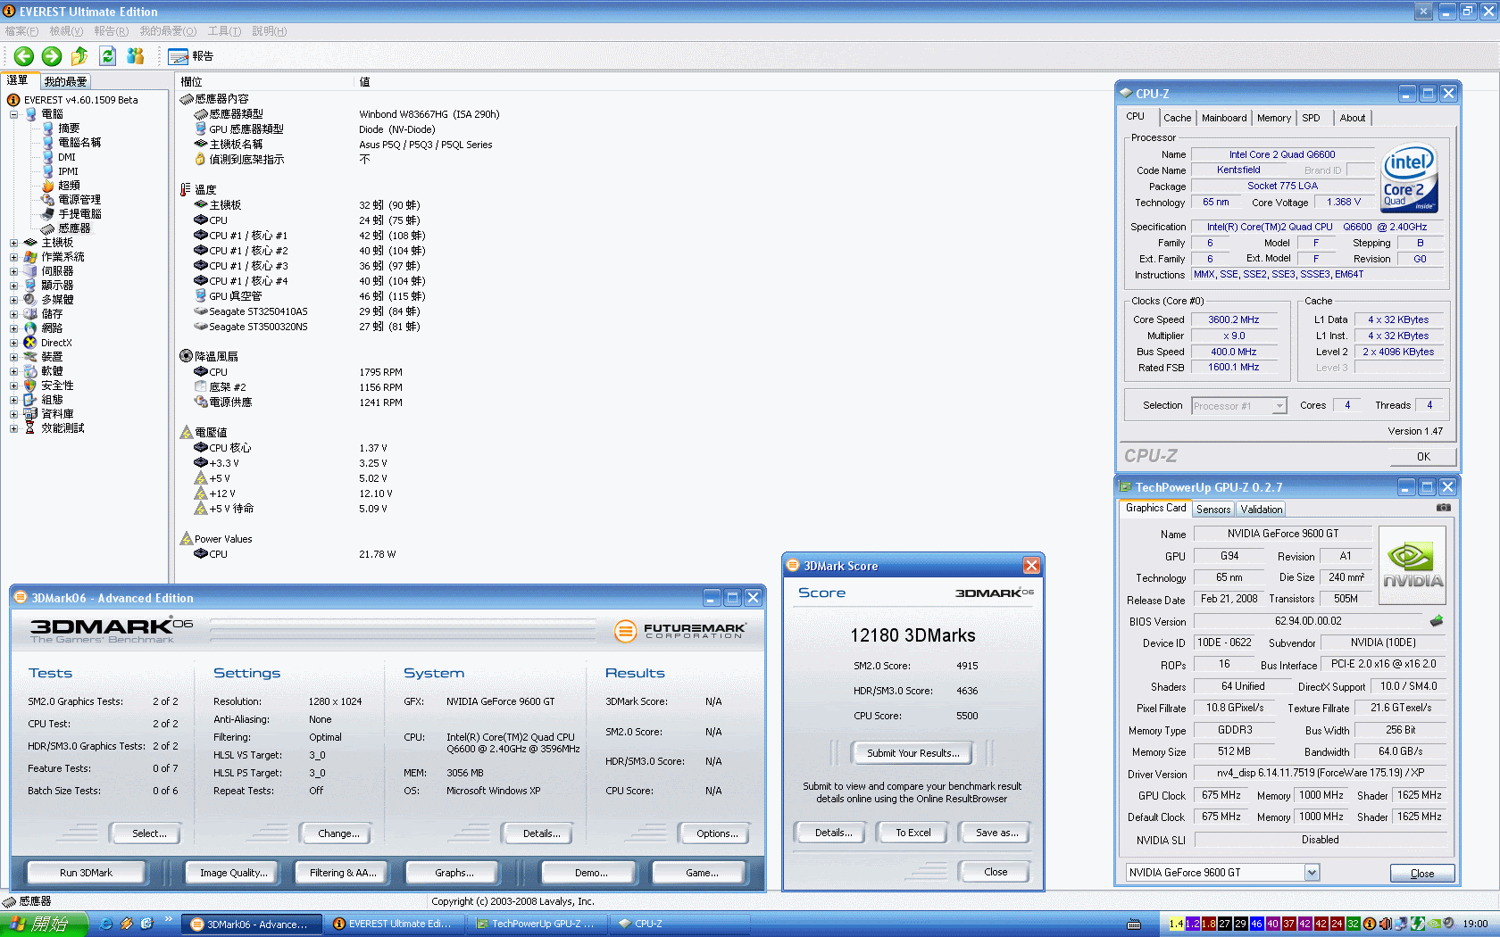Viewport: 1500px width, 937px height.
Task: Click the 溫度 thermometer section icon
Action: click(186, 189)
